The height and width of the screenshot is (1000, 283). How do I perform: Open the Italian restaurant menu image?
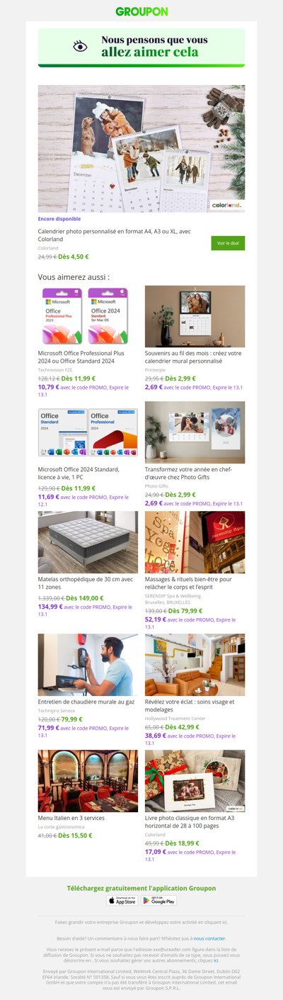pos(88,781)
